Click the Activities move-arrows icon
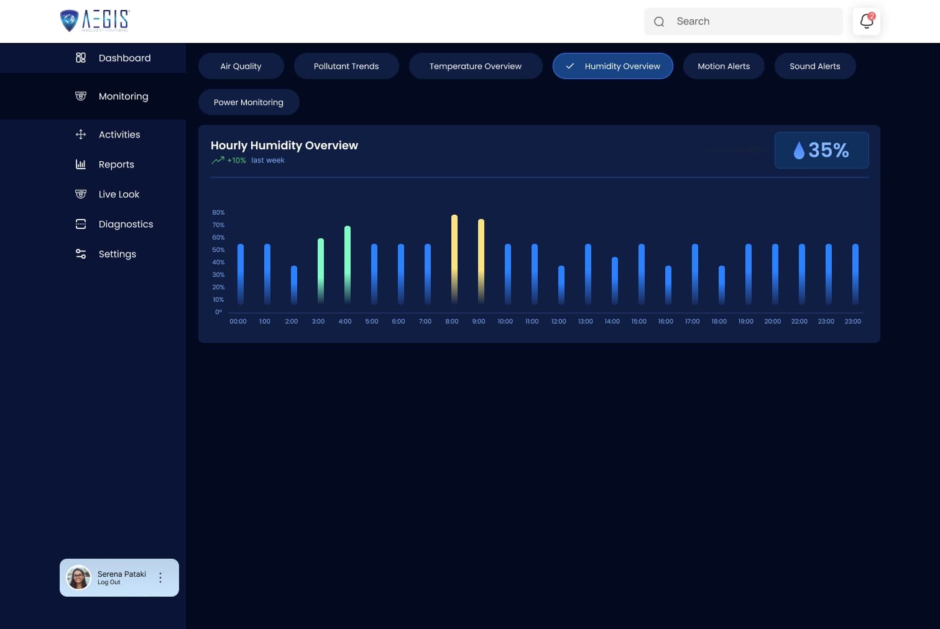Image resolution: width=940 pixels, height=629 pixels. pyautogui.click(x=81, y=134)
